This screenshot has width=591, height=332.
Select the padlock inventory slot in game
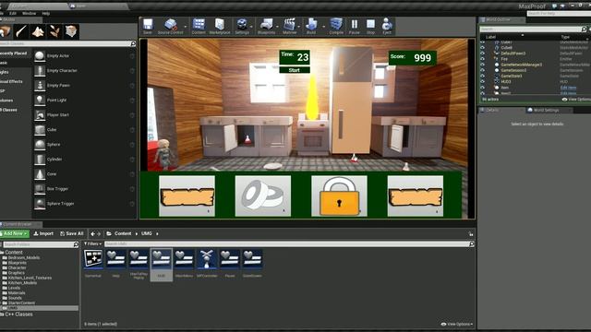coord(339,196)
